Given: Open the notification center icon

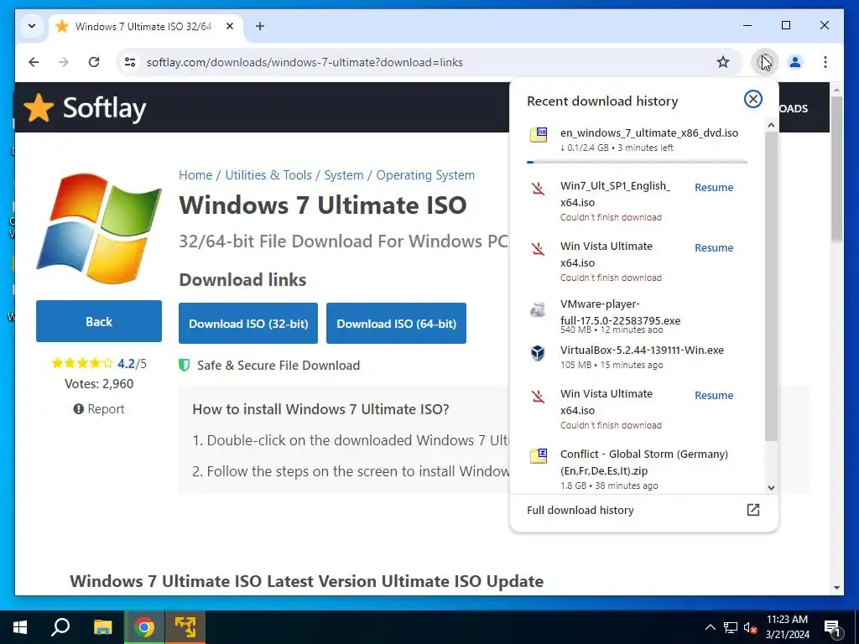Looking at the screenshot, I should click(832, 627).
